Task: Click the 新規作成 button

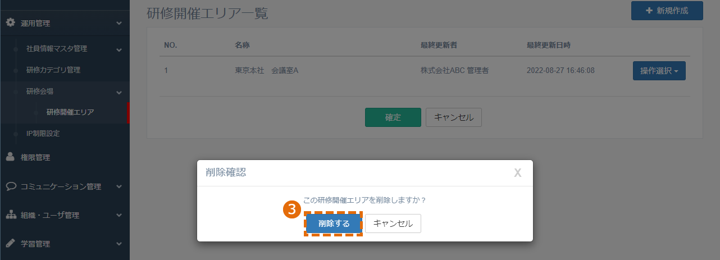Action: point(667,11)
